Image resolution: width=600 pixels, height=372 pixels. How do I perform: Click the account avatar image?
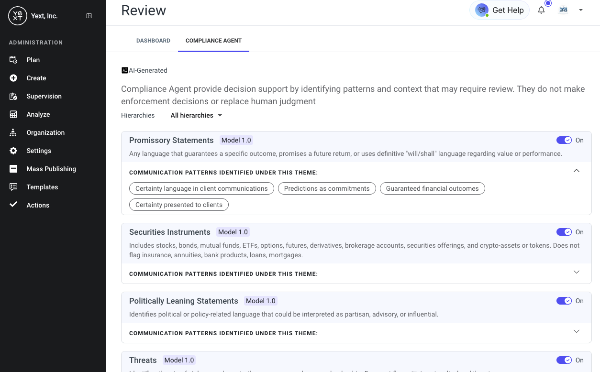pos(563,10)
